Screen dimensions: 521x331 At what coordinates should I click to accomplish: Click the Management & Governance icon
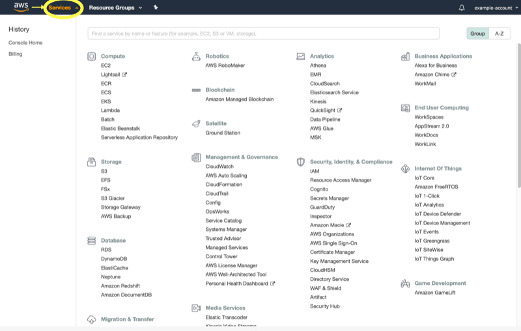coord(196,157)
